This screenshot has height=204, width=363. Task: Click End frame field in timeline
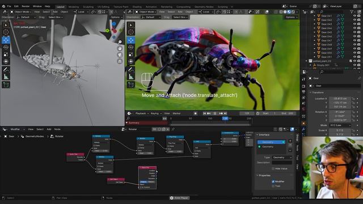(288, 113)
